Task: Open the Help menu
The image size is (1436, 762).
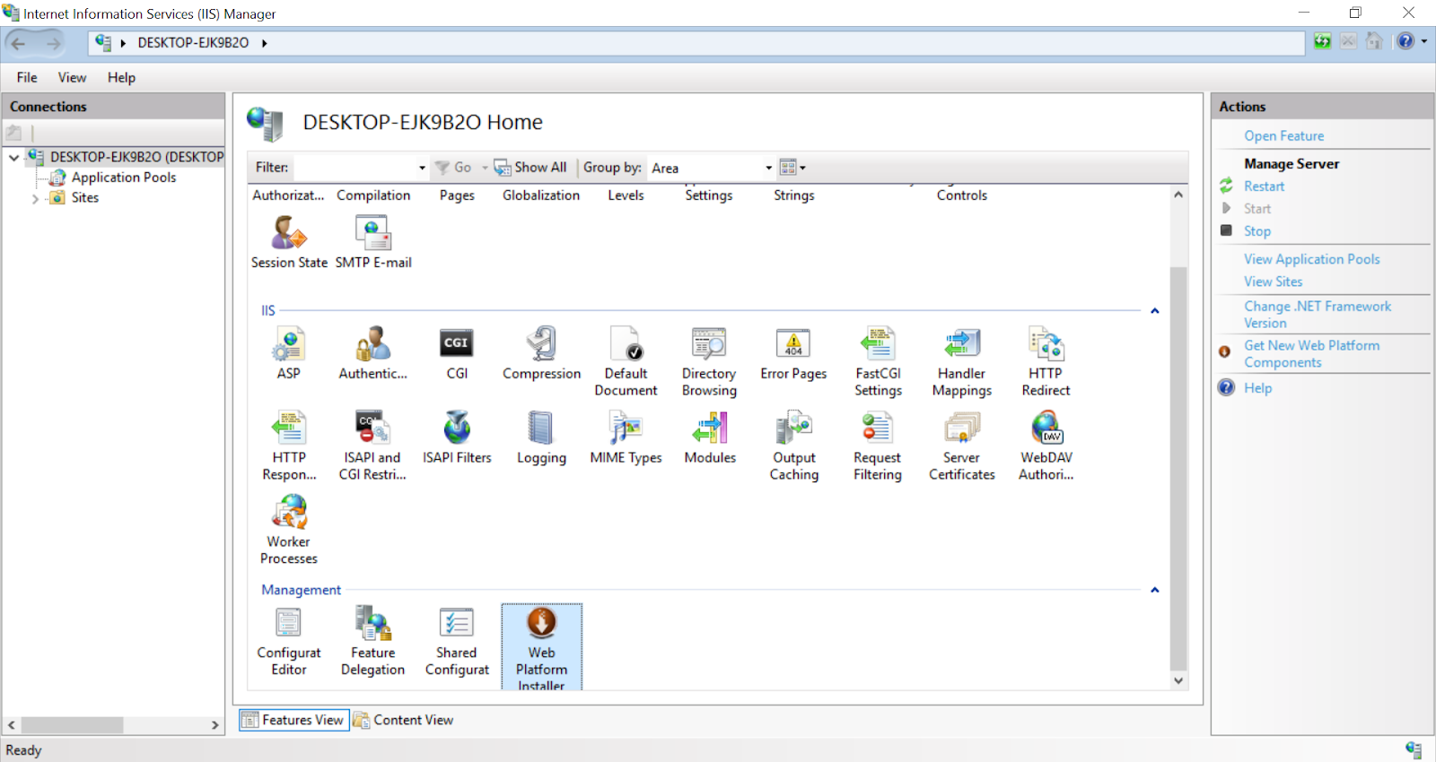Action: (x=121, y=77)
